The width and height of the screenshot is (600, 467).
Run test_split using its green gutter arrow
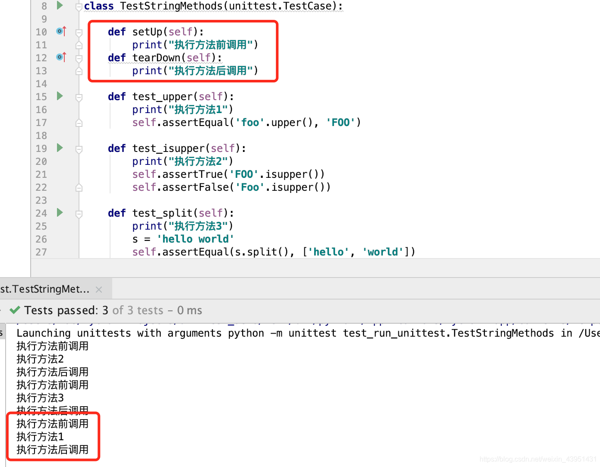click(60, 212)
